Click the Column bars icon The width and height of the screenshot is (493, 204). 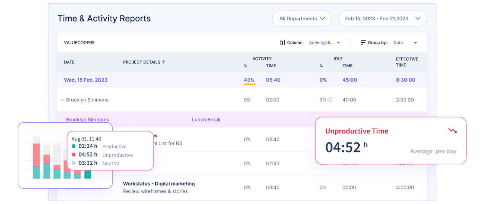coord(282,43)
